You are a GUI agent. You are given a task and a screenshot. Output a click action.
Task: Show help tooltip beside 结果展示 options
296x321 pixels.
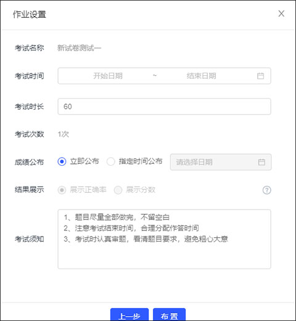click(x=266, y=190)
